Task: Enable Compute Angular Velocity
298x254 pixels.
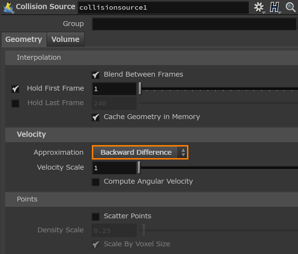Action: [x=96, y=182]
